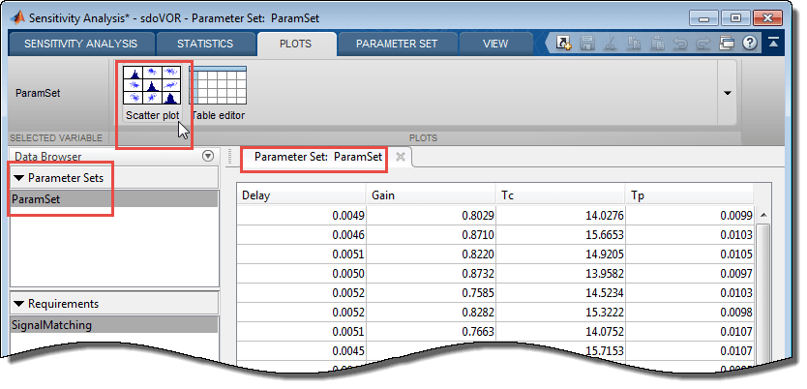Select the Gain cell 0.8220

[x=432, y=254]
